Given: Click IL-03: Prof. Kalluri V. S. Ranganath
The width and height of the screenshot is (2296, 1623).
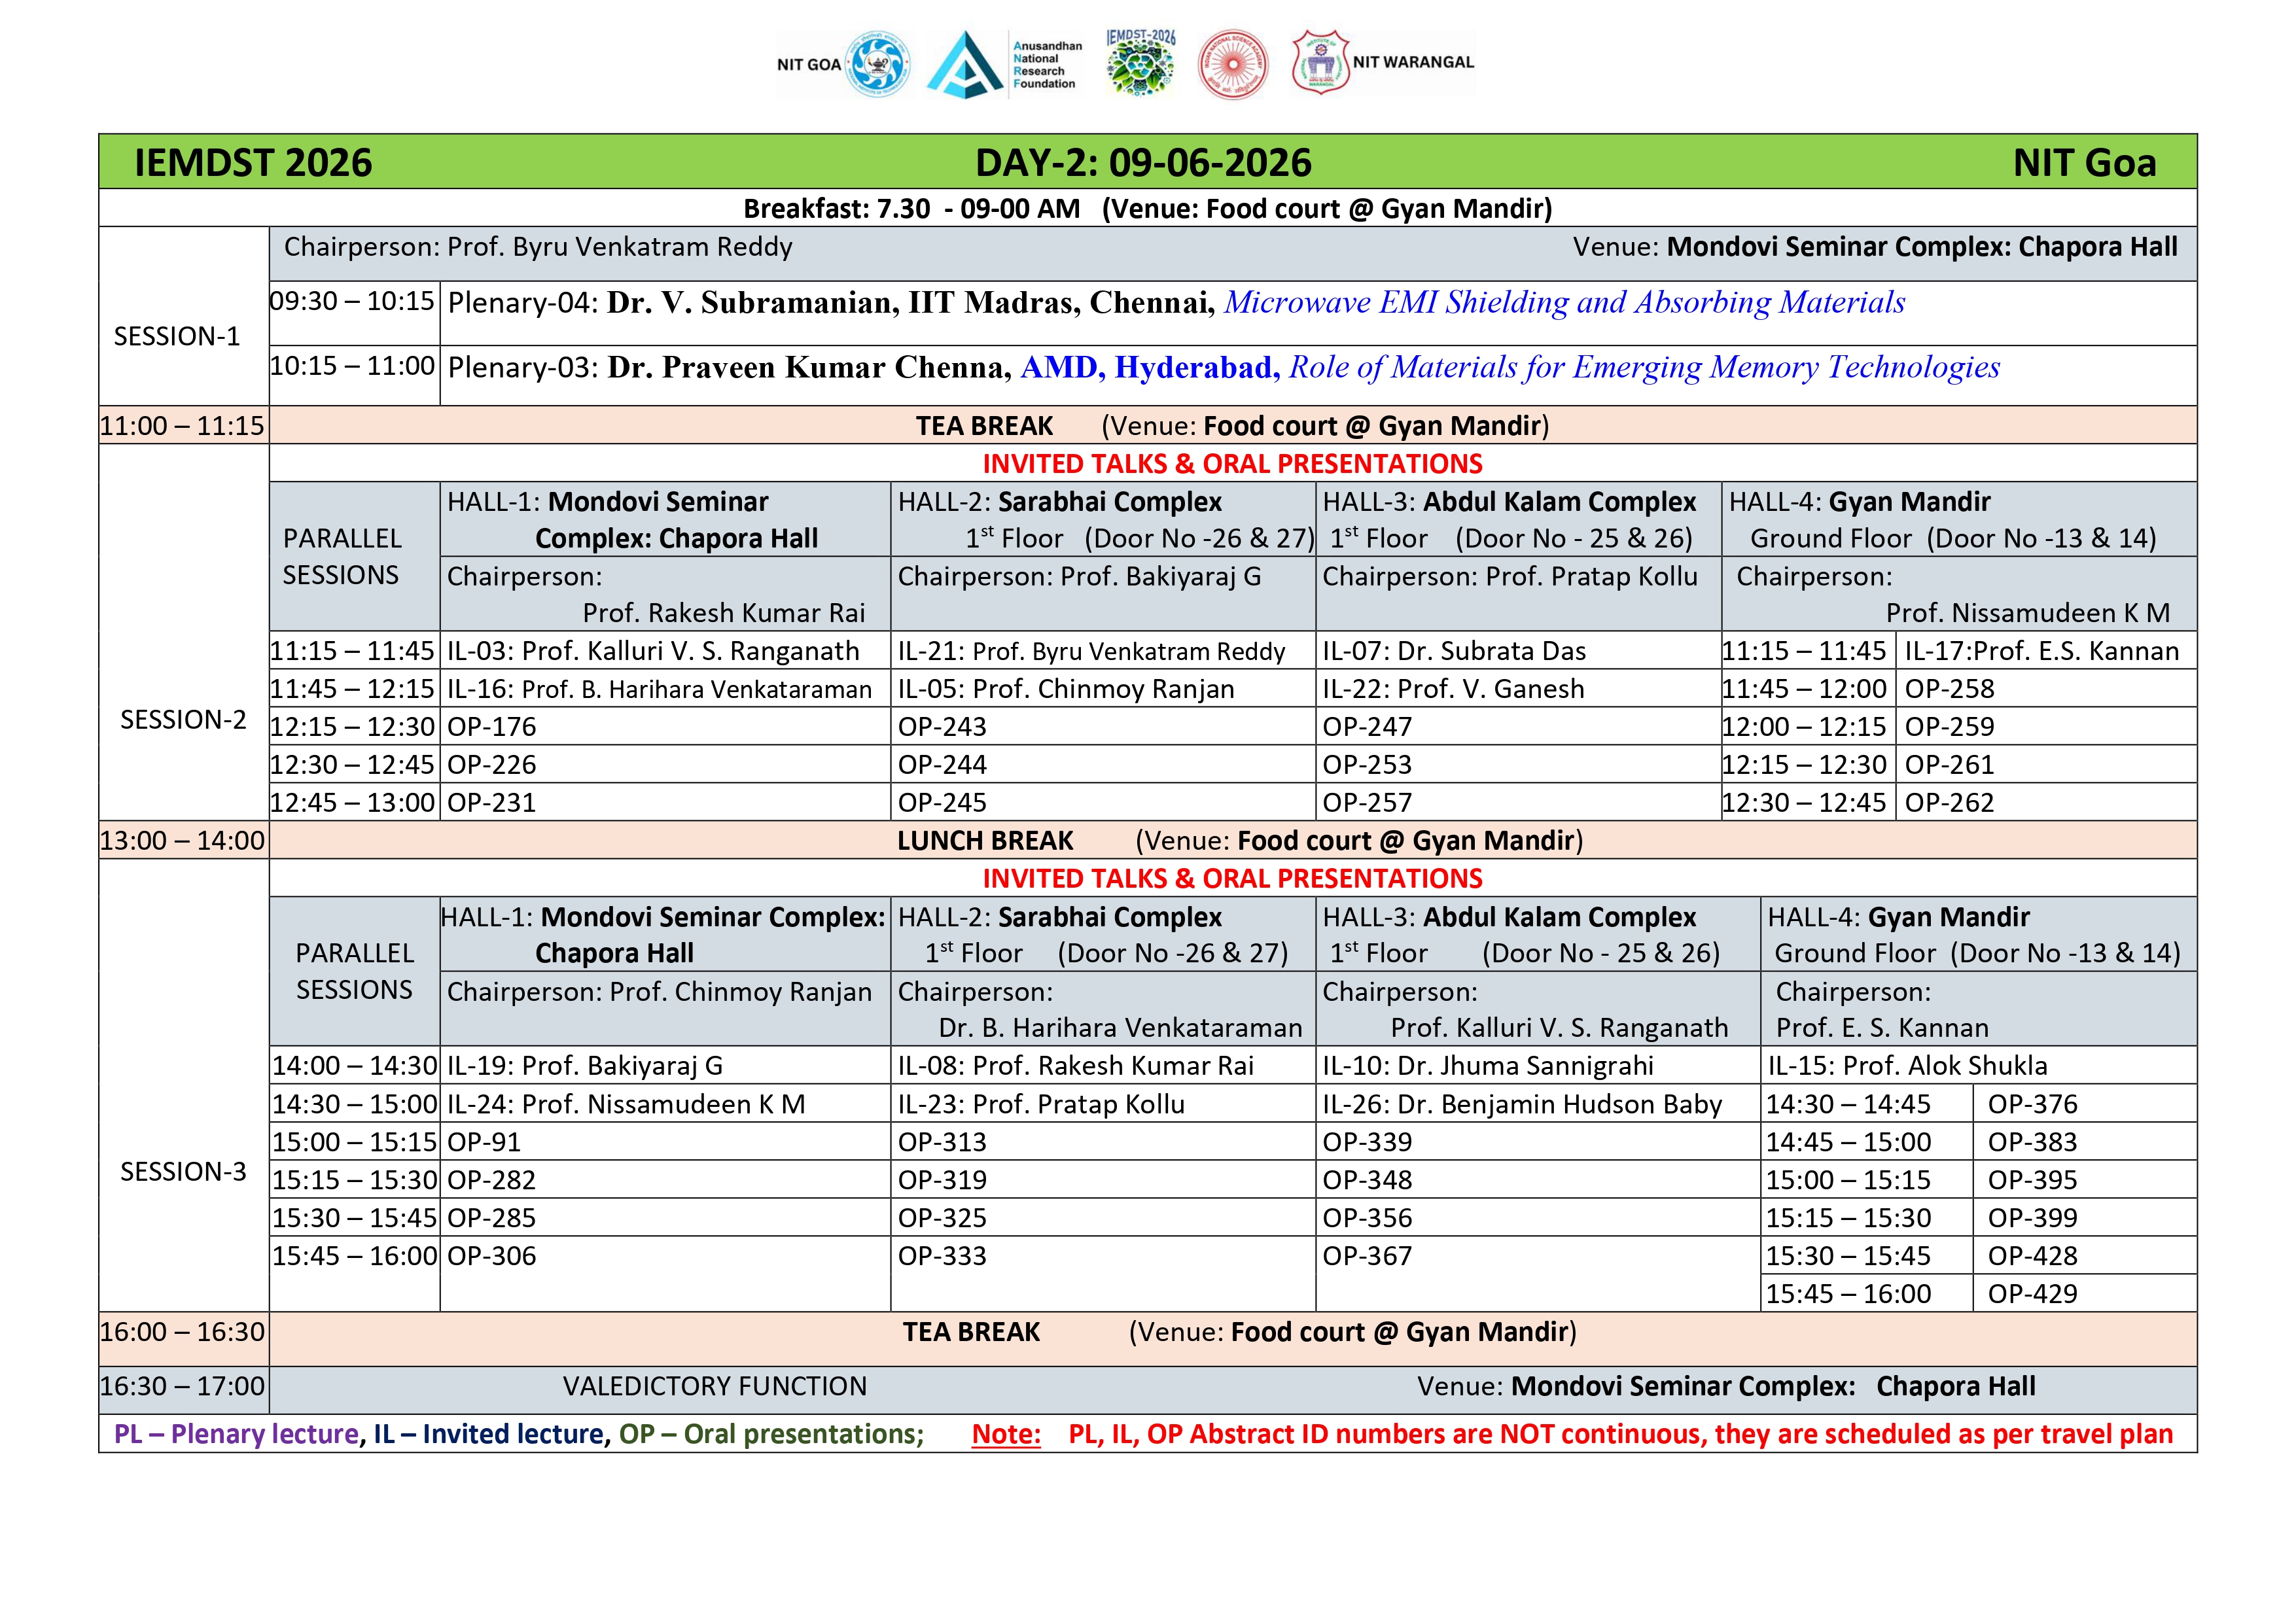Looking at the screenshot, I should click(653, 651).
